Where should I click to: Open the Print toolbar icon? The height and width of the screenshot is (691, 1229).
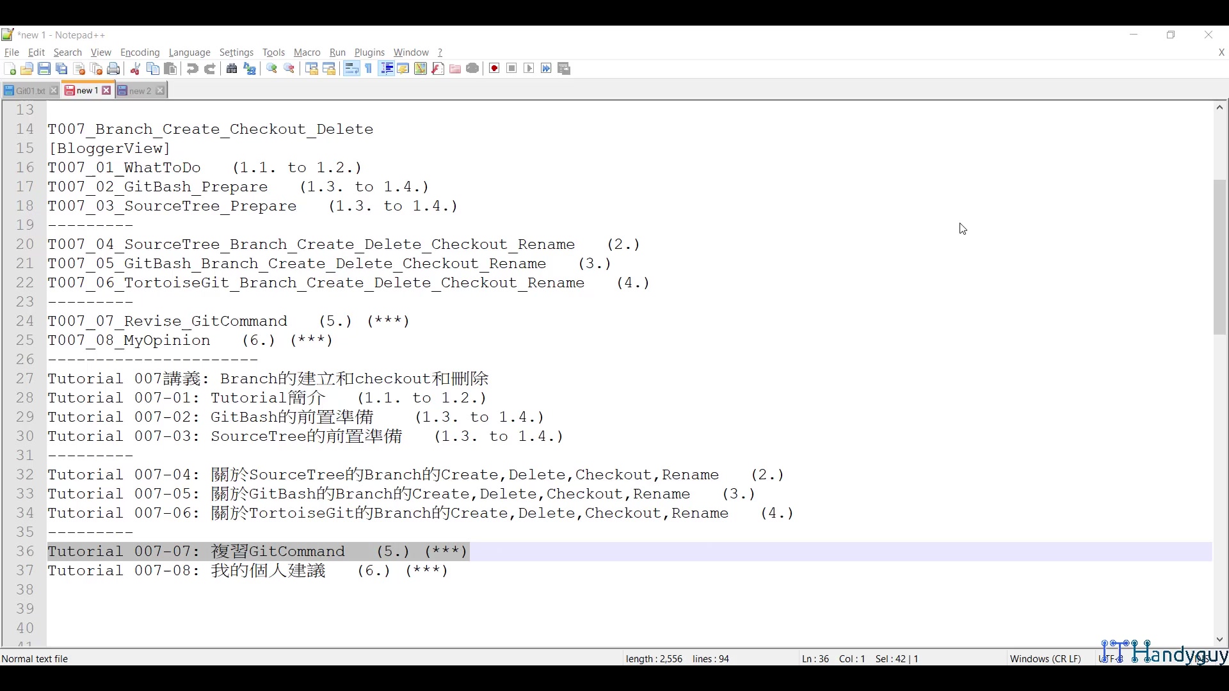113,68
